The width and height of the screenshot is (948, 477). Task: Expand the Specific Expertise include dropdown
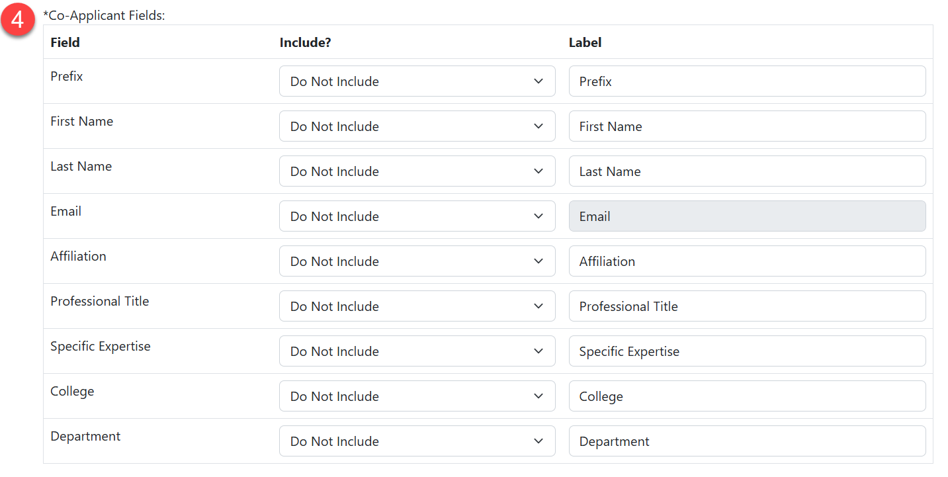pyautogui.click(x=417, y=351)
